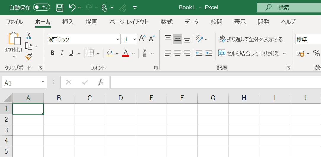This screenshot has height=157, width=321.
Task: Open the Name Box dropdown arrow
Action: pyautogui.click(x=43, y=82)
